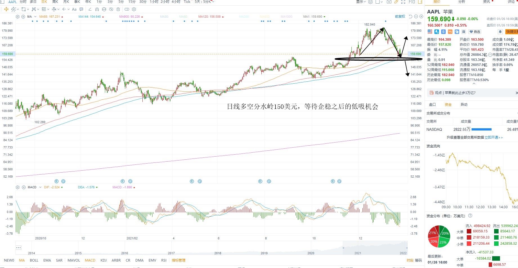Open the 显示 display dropdown

[x=361, y=2]
